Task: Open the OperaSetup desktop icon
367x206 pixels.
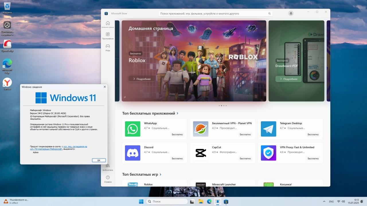Action: point(7,46)
